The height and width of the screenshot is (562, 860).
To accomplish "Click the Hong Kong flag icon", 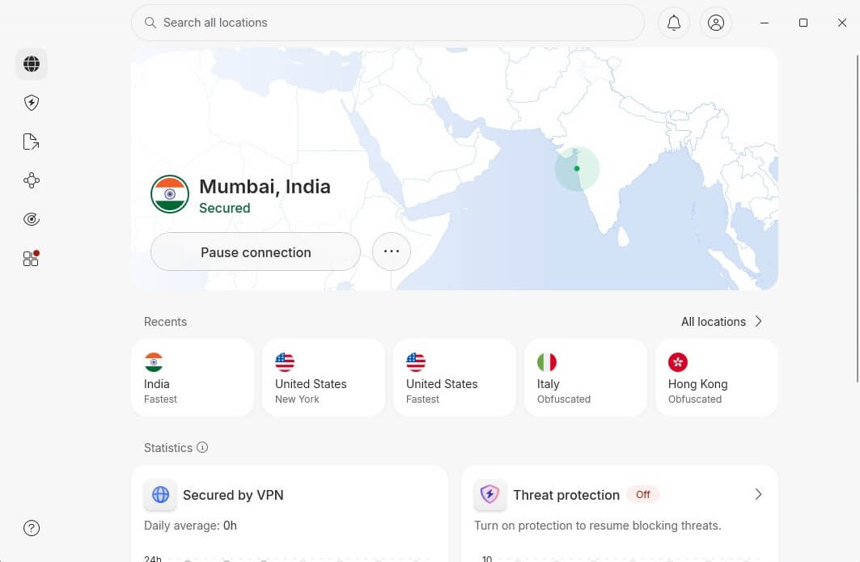I will 678,362.
